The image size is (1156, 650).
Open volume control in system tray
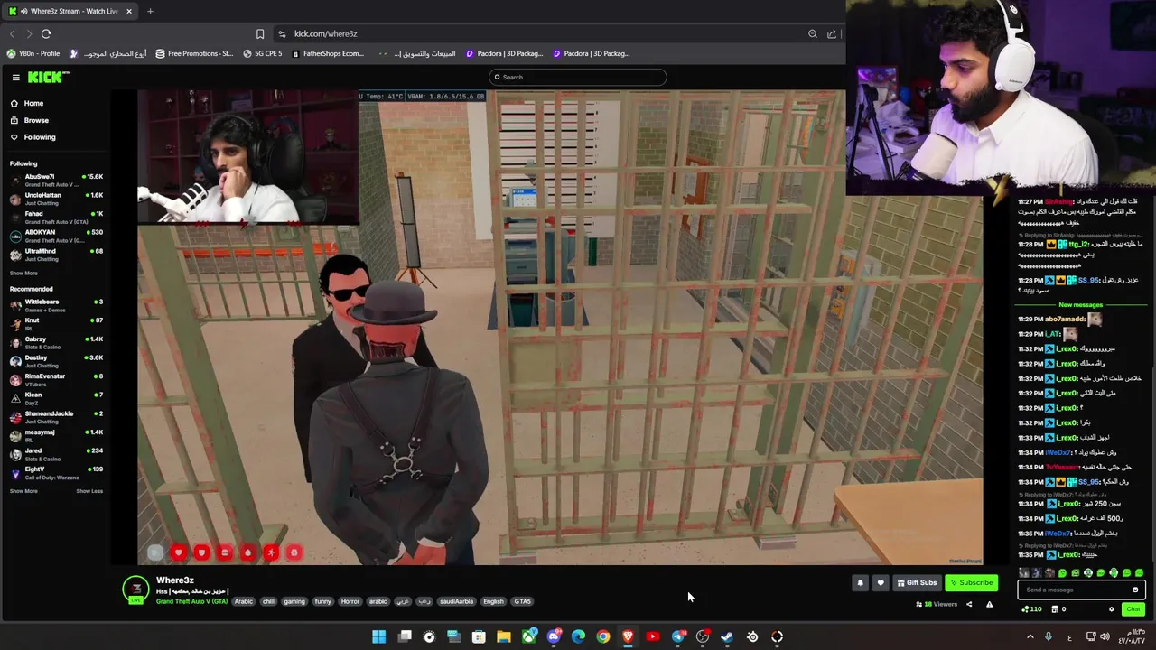[1105, 636]
